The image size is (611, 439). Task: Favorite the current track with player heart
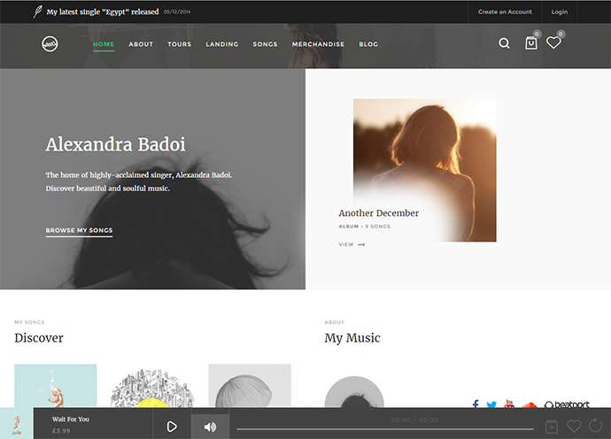(x=574, y=426)
